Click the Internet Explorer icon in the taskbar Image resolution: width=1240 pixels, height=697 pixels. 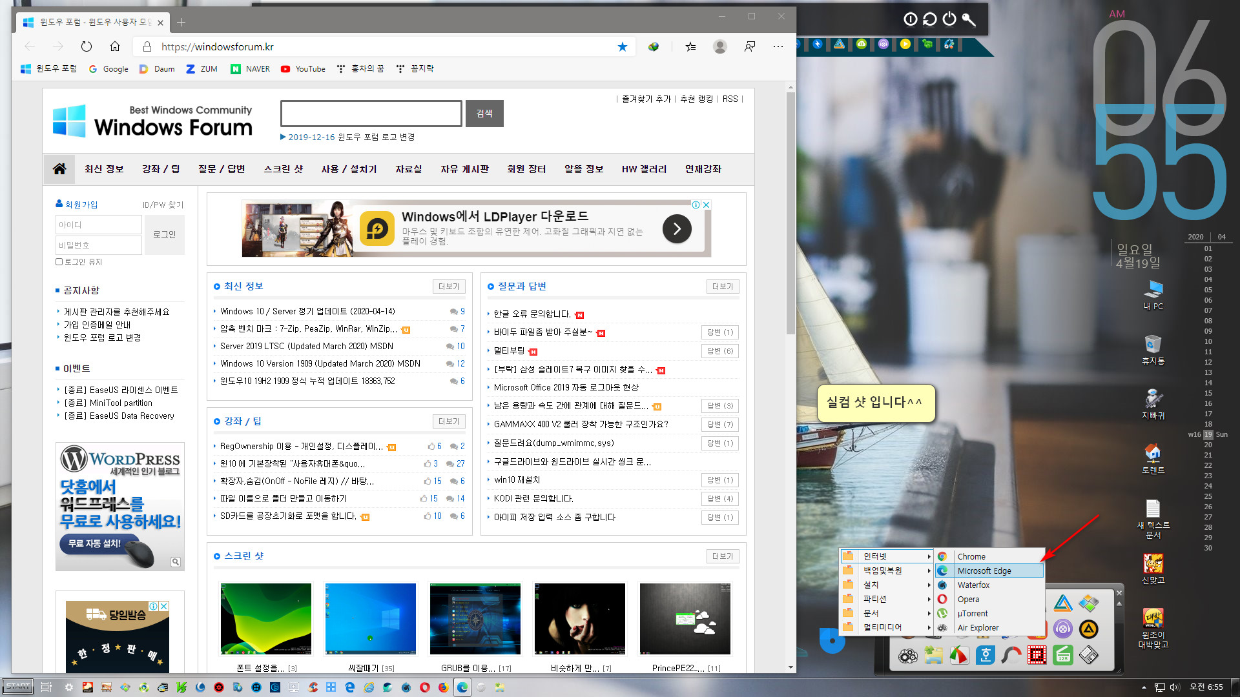[x=368, y=687]
